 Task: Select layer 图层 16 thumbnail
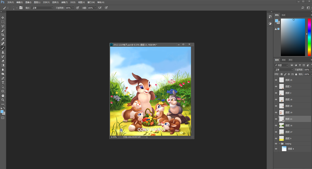click(281, 126)
